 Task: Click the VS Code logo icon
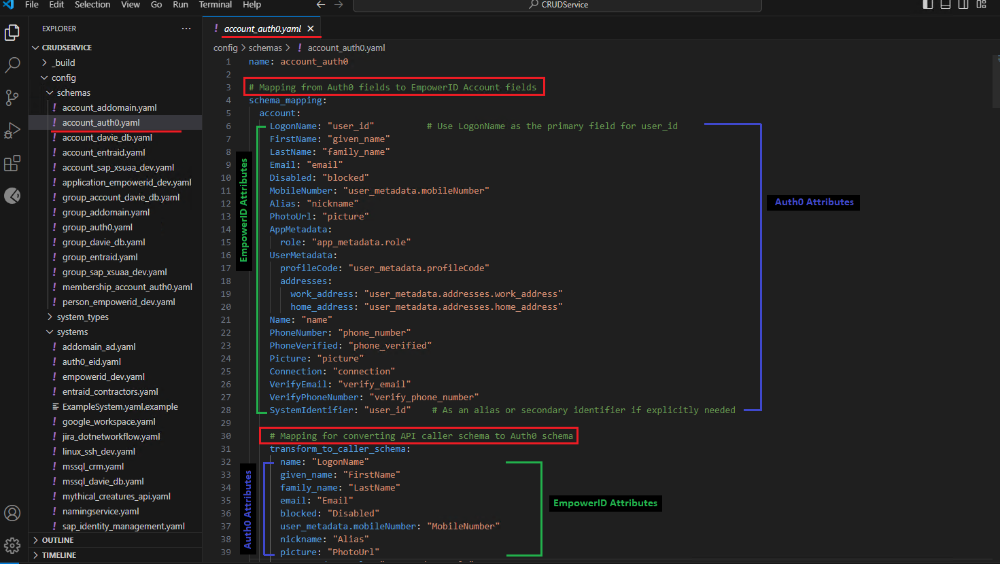click(x=8, y=4)
